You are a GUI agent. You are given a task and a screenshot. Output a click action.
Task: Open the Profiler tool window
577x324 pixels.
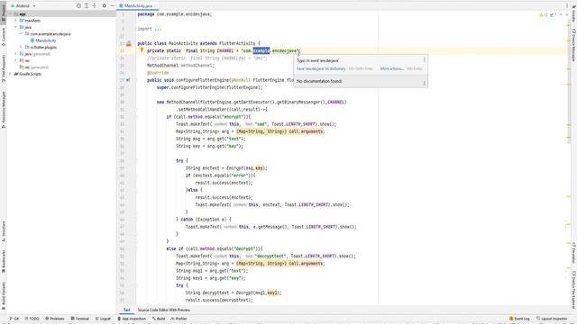click(179, 319)
